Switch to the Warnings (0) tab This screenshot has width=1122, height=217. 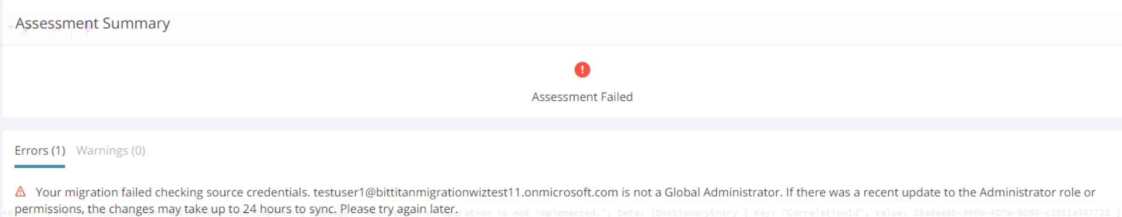[x=111, y=151]
